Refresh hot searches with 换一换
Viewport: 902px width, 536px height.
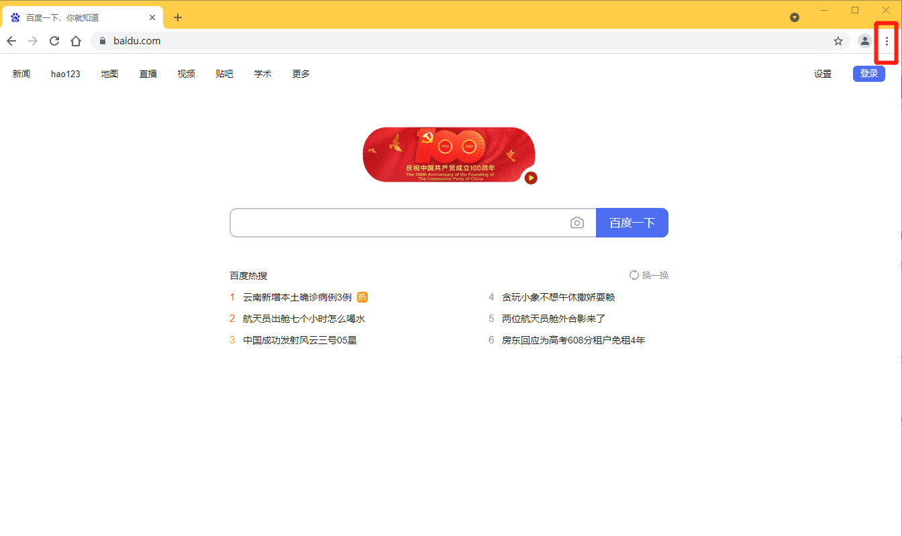point(649,275)
